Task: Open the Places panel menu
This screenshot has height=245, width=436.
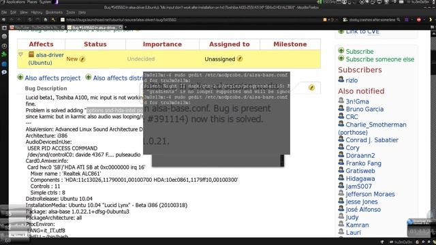Action: [32, 2]
